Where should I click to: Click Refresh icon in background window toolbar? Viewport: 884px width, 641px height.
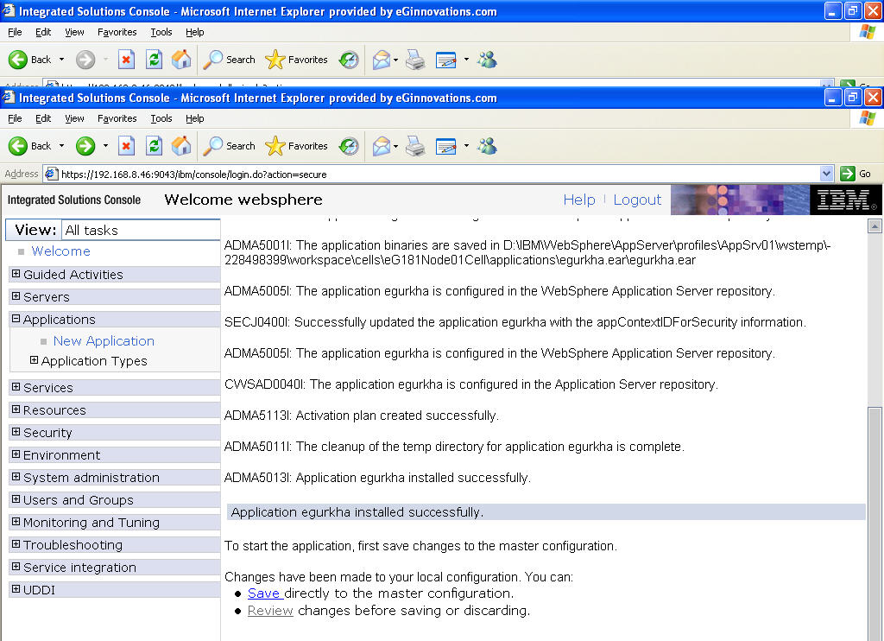(x=154, y=60)
